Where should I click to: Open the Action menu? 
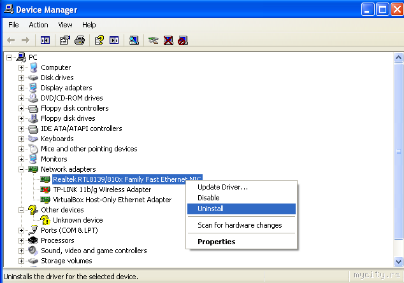tap(38, 25)
